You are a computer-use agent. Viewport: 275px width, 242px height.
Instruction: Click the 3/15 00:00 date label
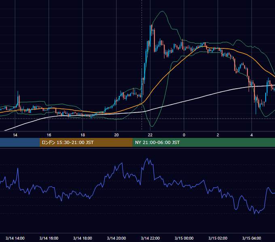(184, 238)
